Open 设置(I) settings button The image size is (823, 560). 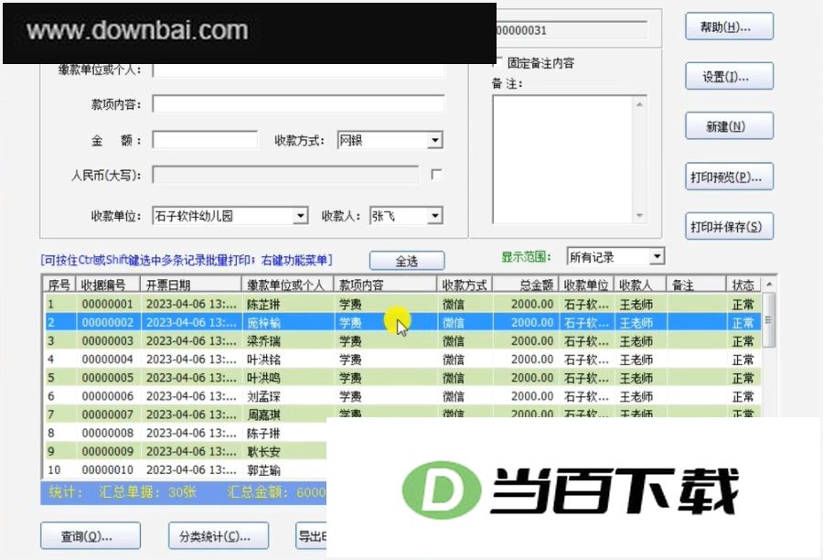(729, 77)
